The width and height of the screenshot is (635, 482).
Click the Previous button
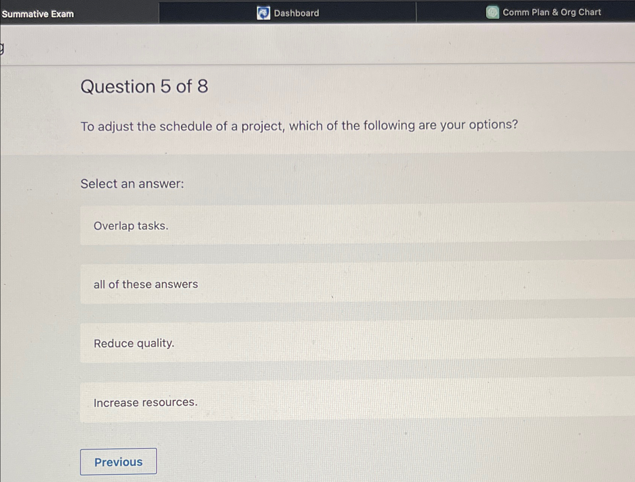point(118,462)
